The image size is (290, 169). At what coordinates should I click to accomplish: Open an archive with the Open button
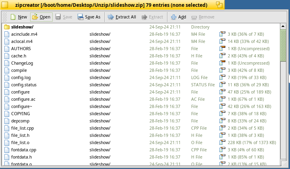pyautogui.click(x=41, y=17)
